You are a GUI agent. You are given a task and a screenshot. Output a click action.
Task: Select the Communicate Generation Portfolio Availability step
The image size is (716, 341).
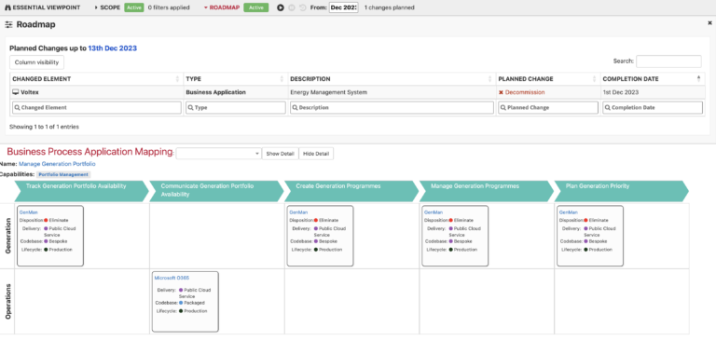click(216, 191)
